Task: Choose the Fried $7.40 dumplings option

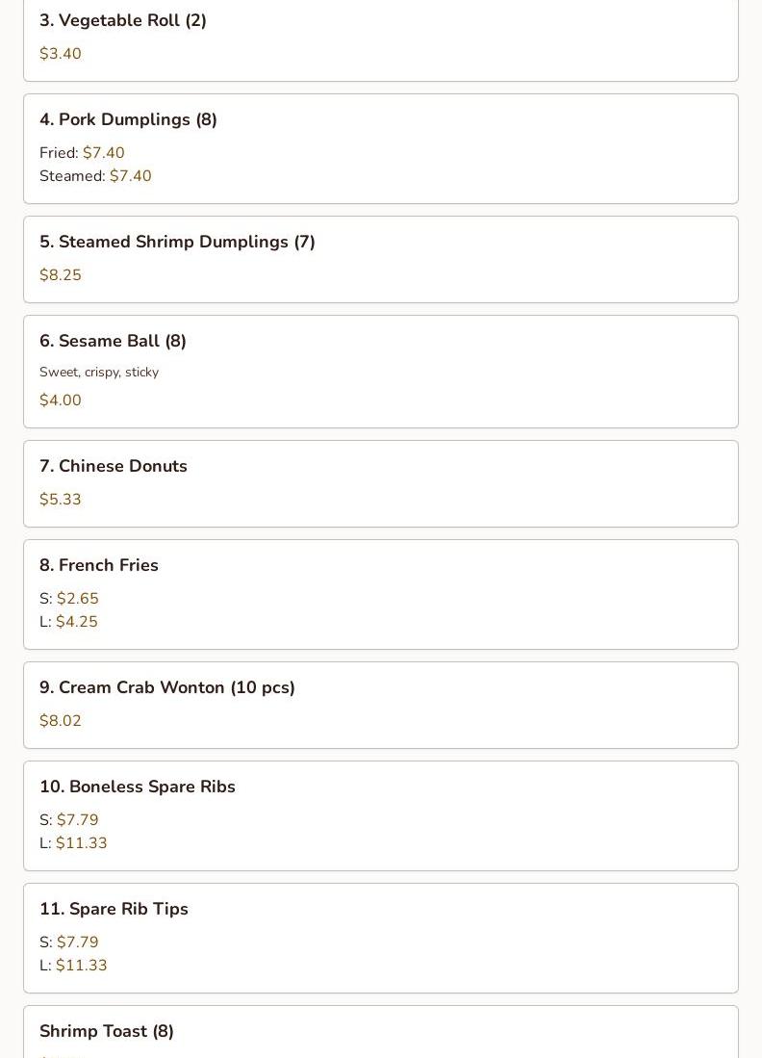Action: click(82, 152)
